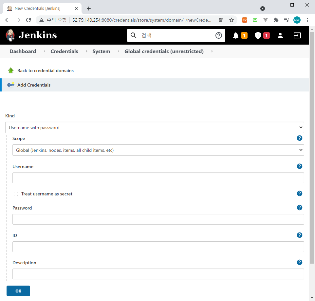Viewport: 315px width, 301px height.
Task: Click the green Back arrow icon
Action: pyautogui.click(x=11, y=70)
